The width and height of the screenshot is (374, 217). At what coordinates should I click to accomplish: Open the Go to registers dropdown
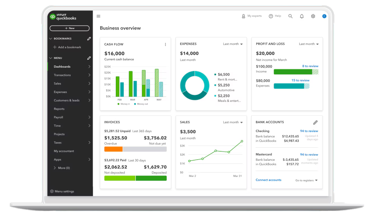click(x=306, y=181)
